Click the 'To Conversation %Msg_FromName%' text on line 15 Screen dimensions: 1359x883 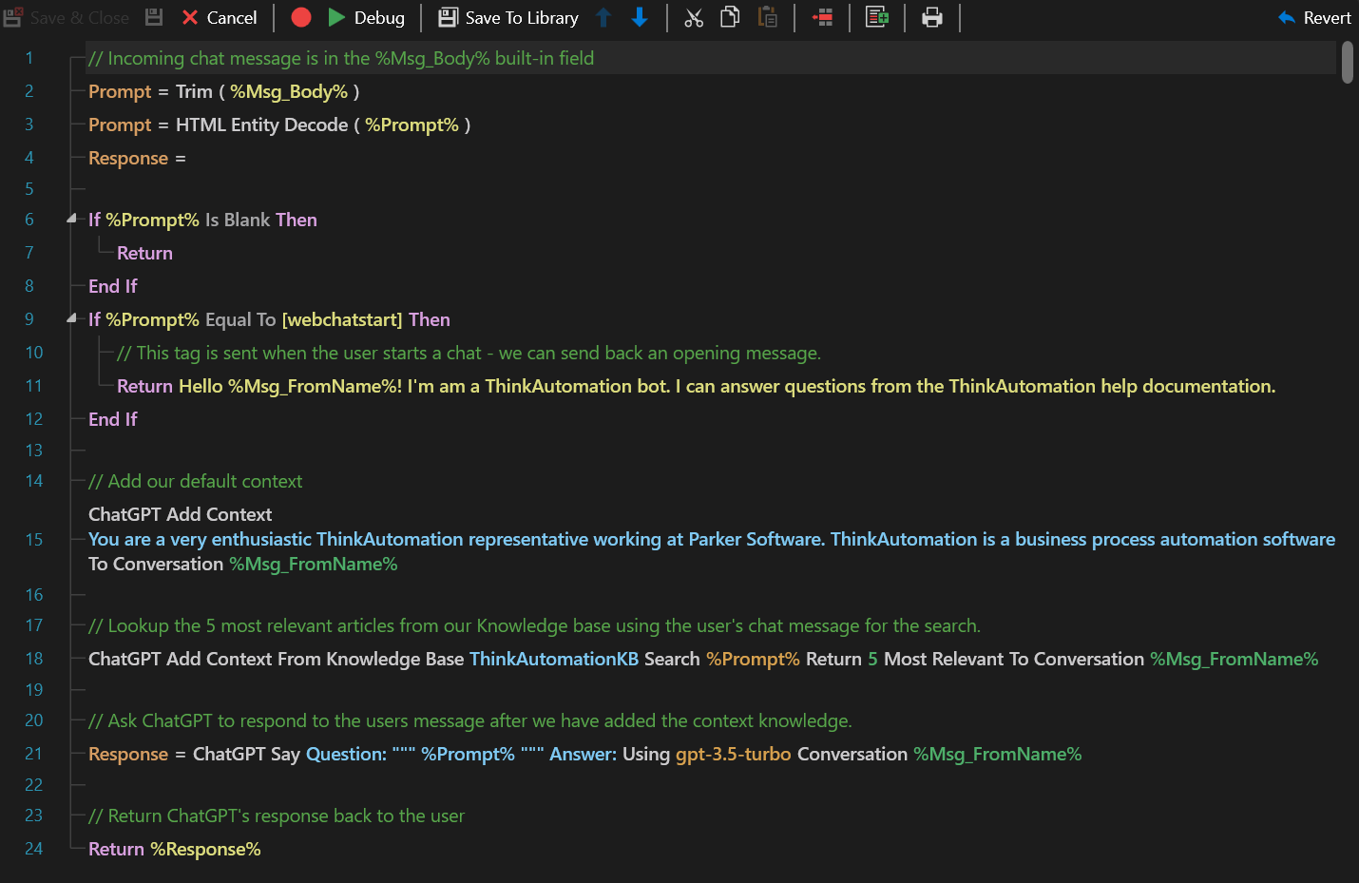(243, 564)
